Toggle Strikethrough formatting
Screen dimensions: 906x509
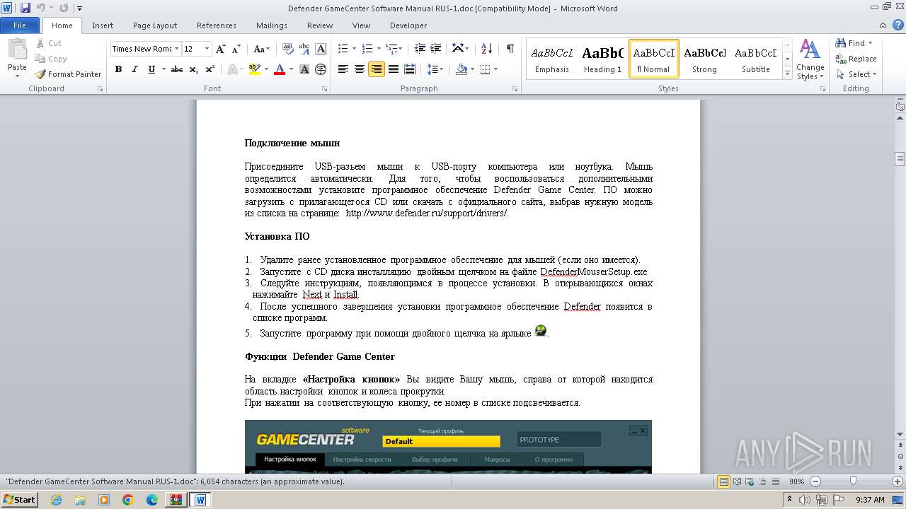click(177, 69)
